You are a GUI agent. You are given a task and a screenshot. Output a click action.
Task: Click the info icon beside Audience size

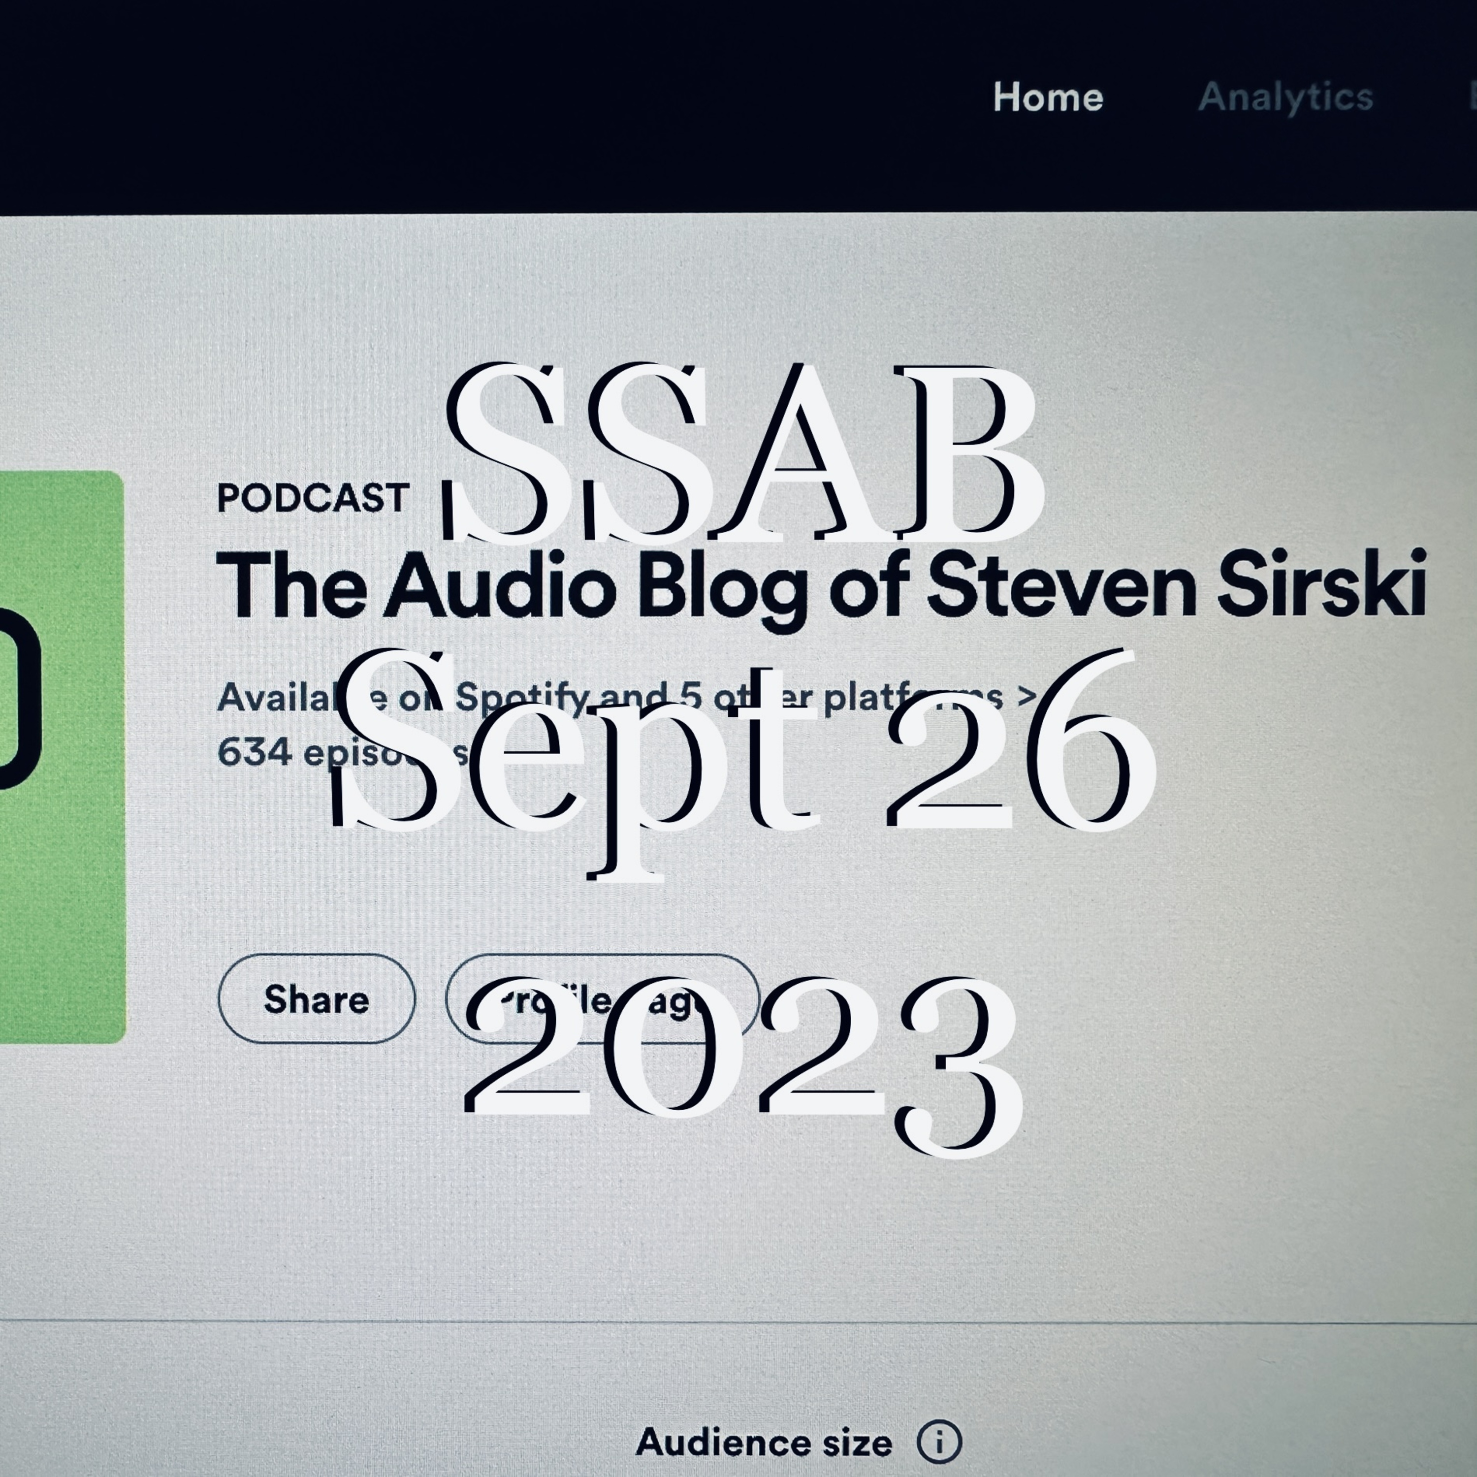tap(939, 1442)
